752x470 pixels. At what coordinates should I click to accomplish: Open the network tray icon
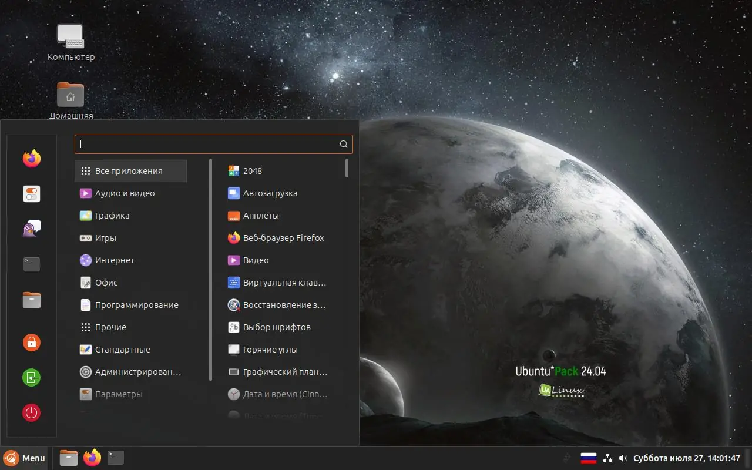click(x=608, y=458)
